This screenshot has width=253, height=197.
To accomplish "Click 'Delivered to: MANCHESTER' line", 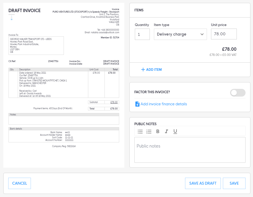I will click(x=33, y=83).
